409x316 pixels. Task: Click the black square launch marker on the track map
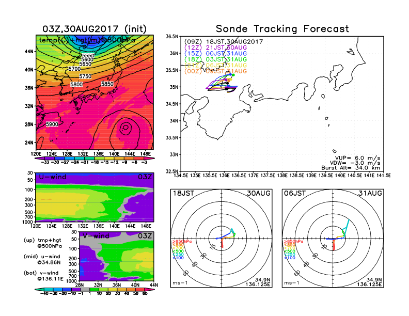tap(226, 89)
